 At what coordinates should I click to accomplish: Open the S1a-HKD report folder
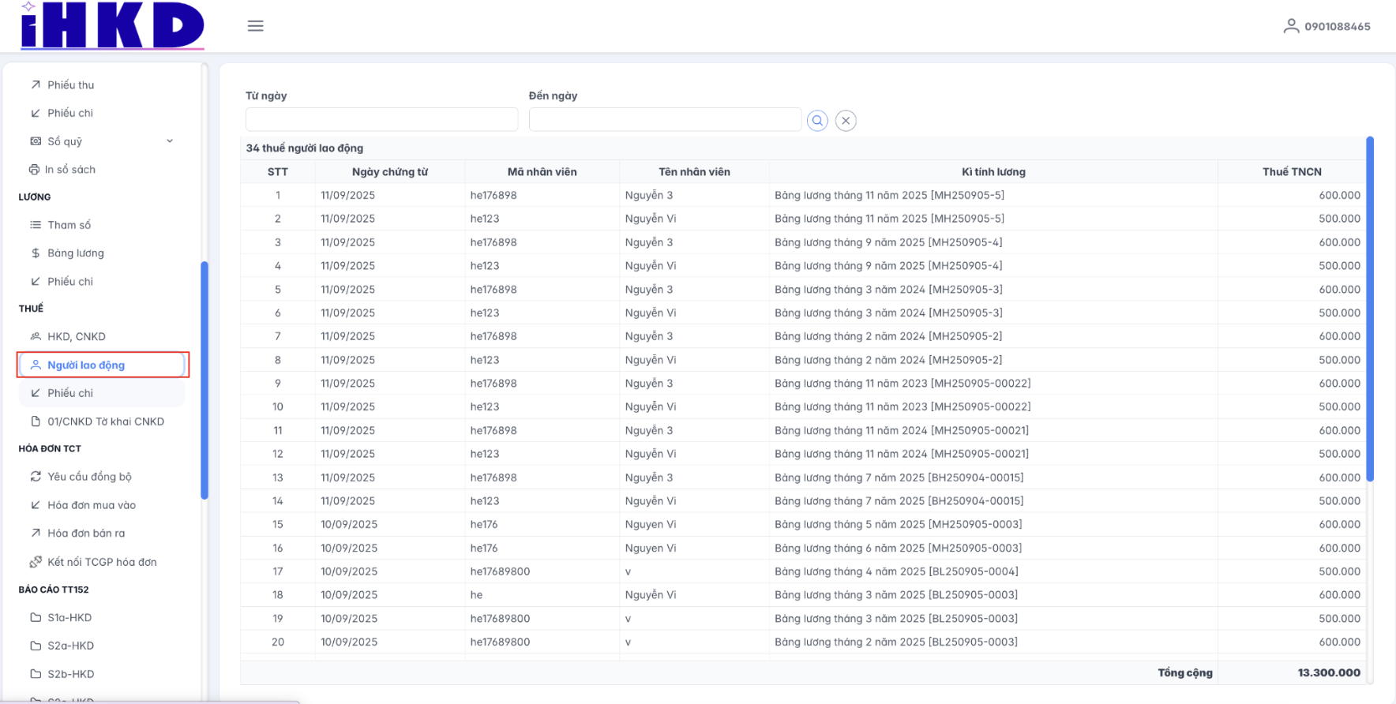point(69,617)
